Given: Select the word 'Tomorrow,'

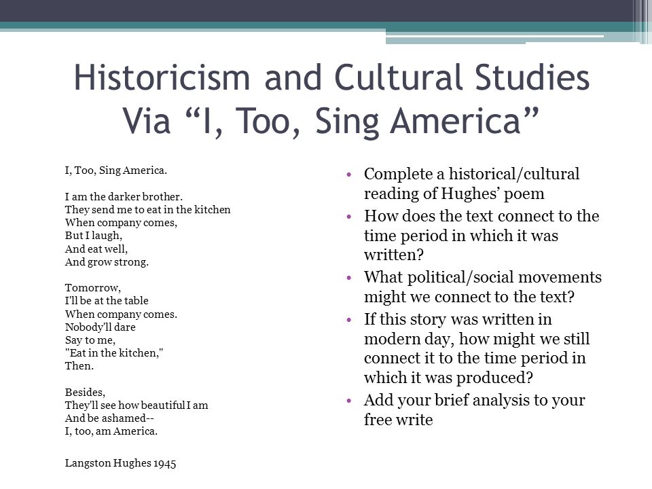Looking at the screenshot, I should click(93, 288).
